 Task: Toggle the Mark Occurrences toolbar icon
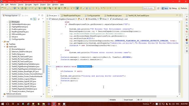pos(77,8)
